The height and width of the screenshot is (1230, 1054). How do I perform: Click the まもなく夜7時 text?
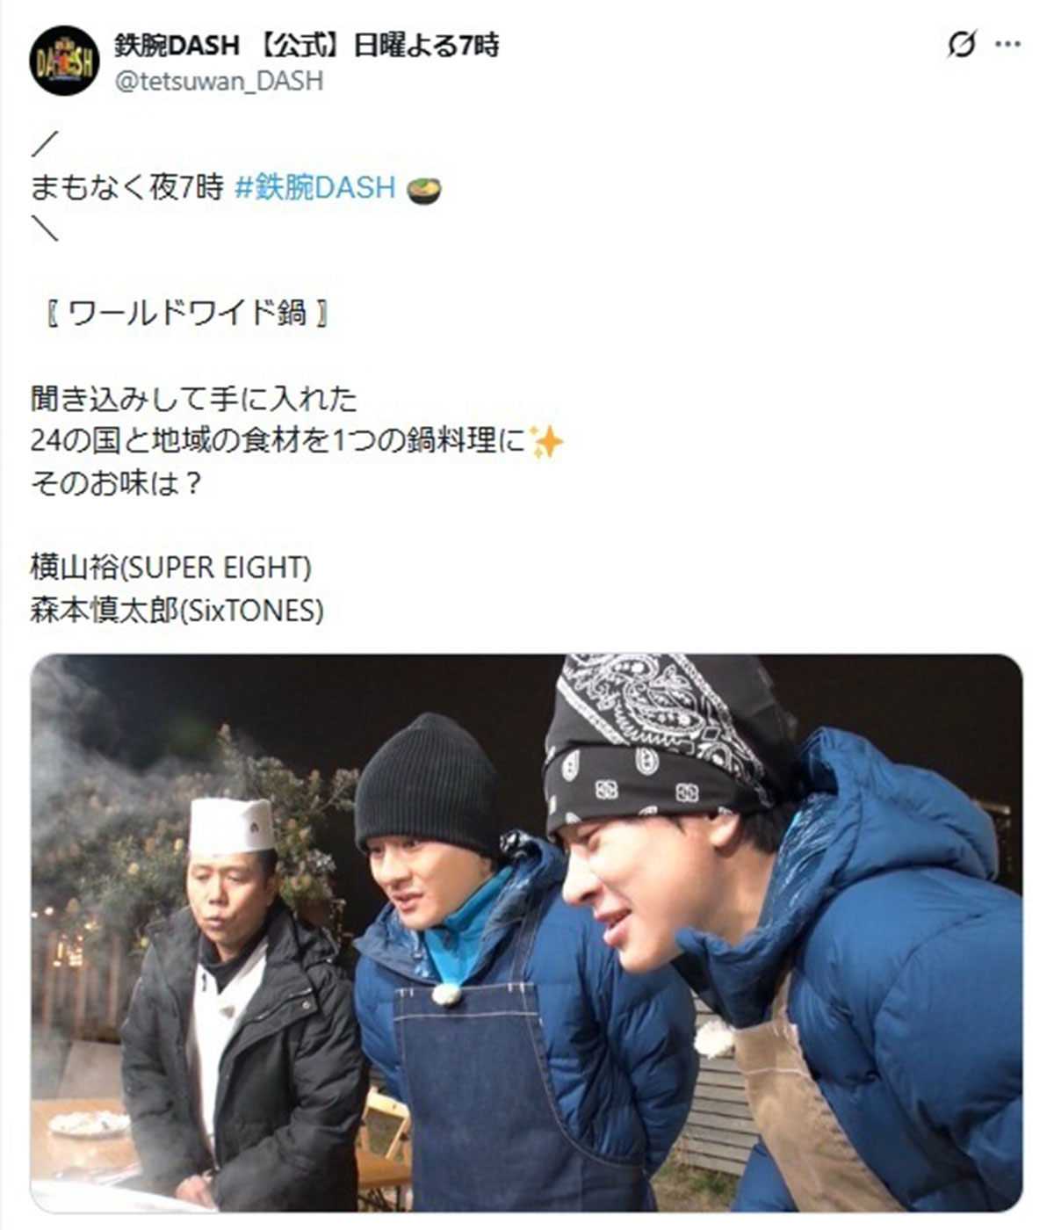tap(127, 187)
